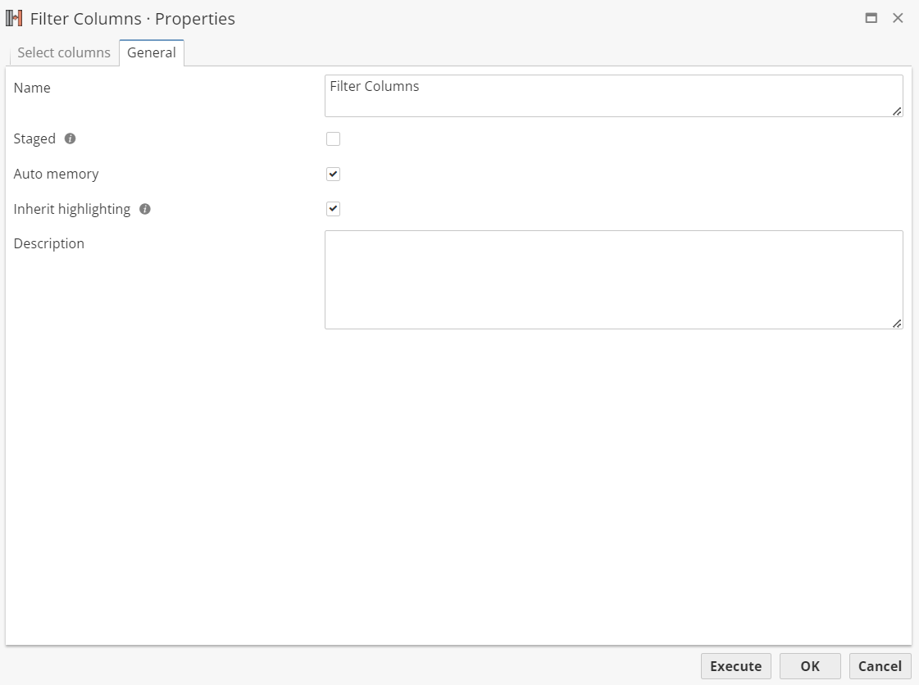This screenshot has height=685, width=919.
Task: Enable the Staged checkbox
Action: tap(333, 138)
